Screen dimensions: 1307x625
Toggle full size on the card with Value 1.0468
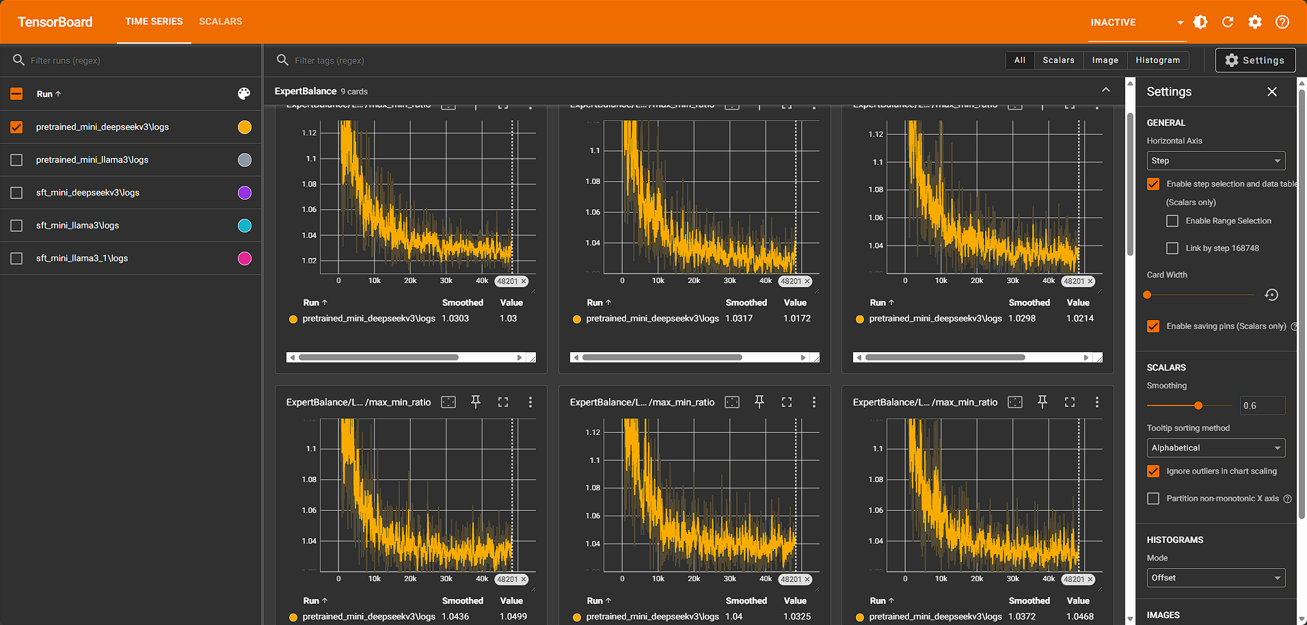(1070, 402)
